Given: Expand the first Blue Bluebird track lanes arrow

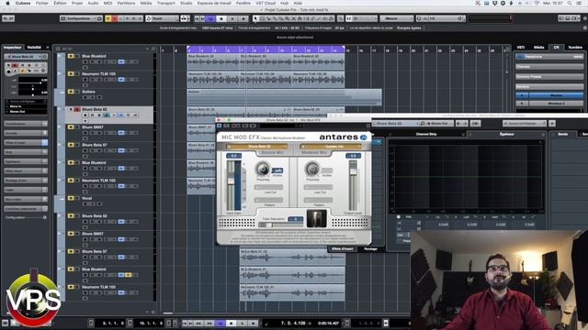Looking at the screenshot, I should pos(59,56).
